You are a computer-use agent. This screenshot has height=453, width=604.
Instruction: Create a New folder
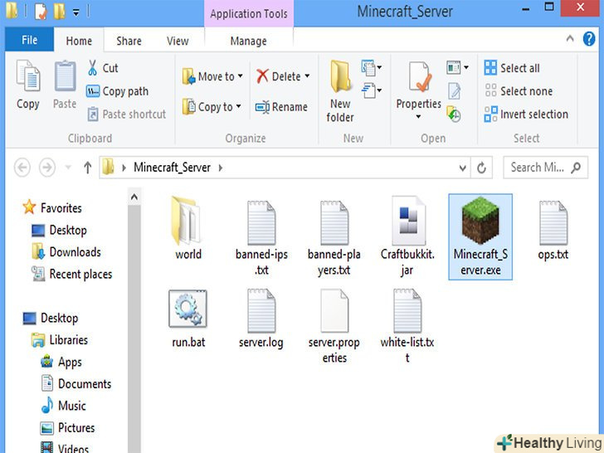click(x=340, y=91)
